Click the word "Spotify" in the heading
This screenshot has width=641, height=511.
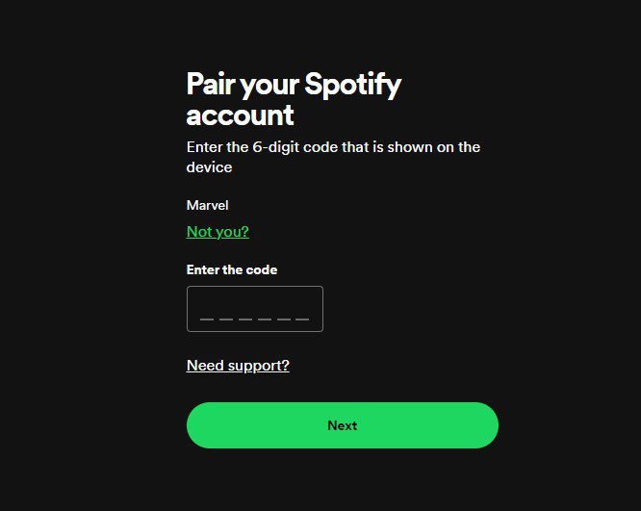pos(352,85)
